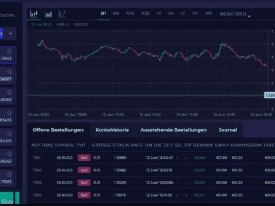Star the 06981 instrument in sidebar

[x=9, y=154]
